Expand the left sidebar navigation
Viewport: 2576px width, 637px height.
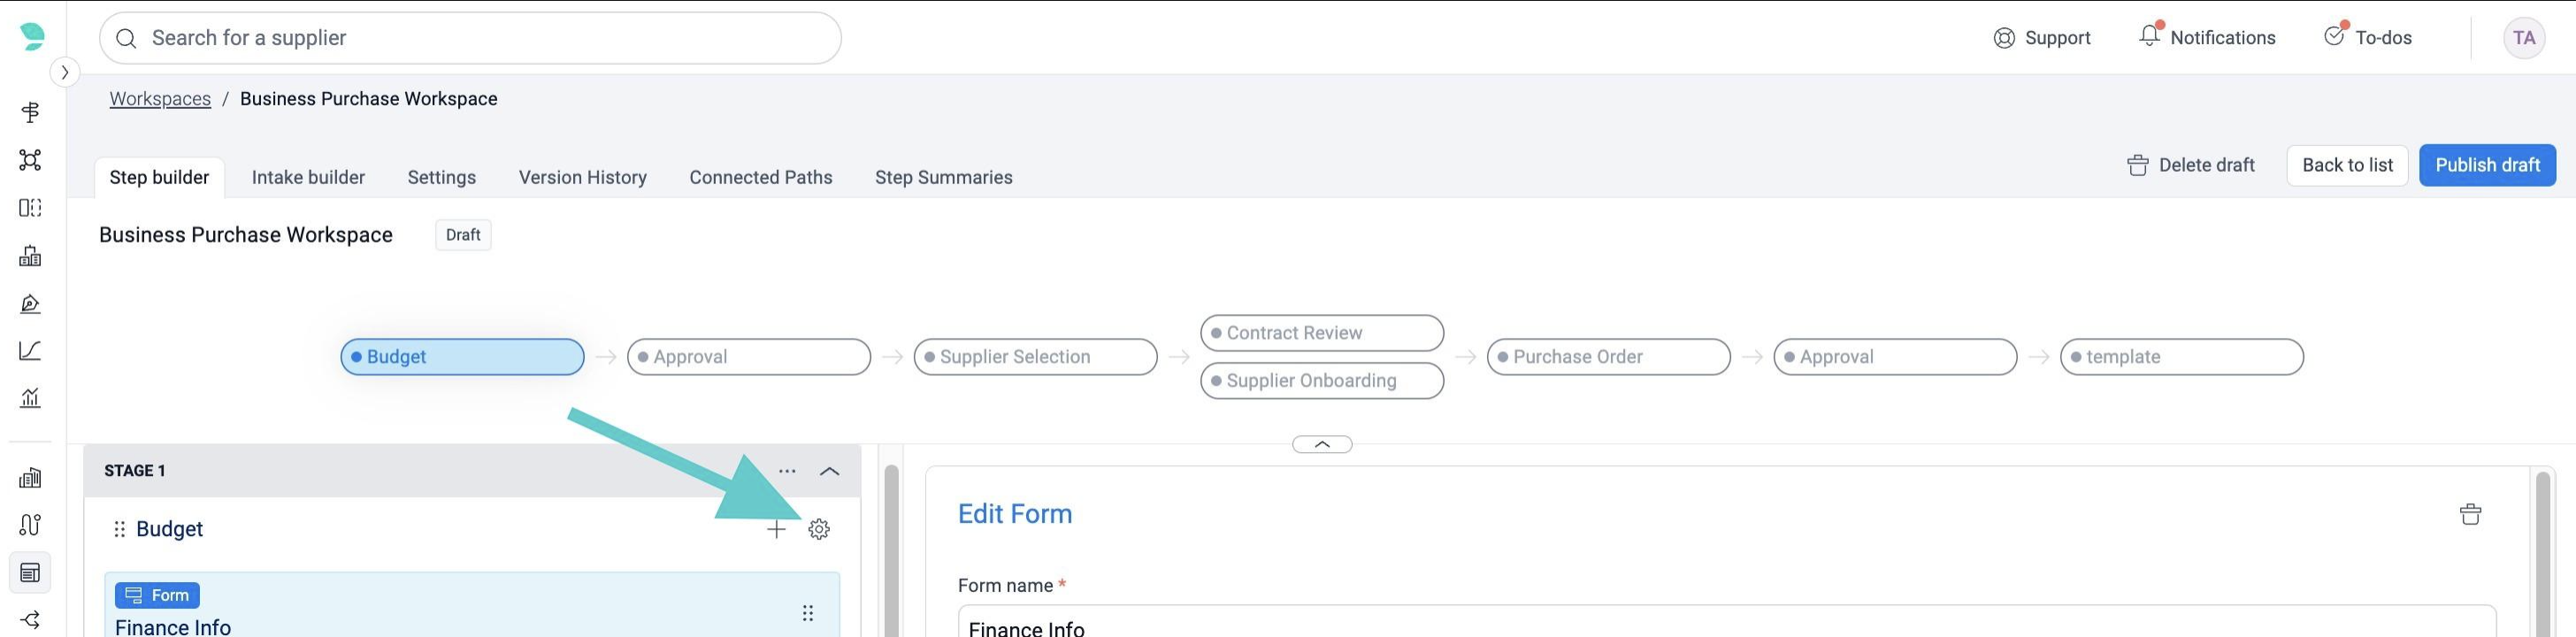(65, 72)
